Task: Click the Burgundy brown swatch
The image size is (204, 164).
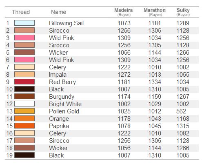Action: (x=24, y=96)
